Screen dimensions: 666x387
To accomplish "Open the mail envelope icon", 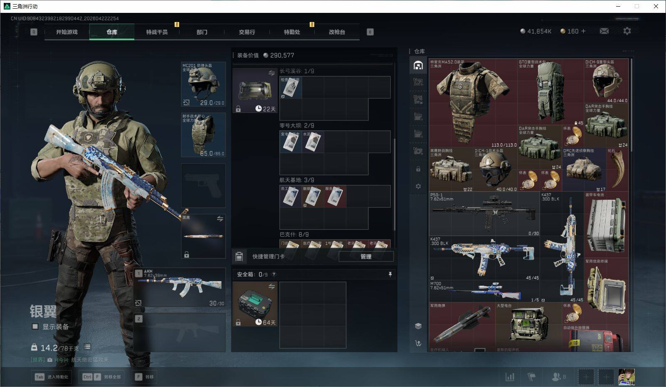I will pyautogui.click(x=604, y=31).
